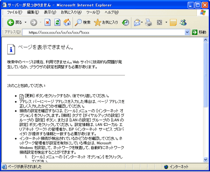Open the ツール(T) menu
This screenshot has height=172, width=210.
tap(93, 12)
